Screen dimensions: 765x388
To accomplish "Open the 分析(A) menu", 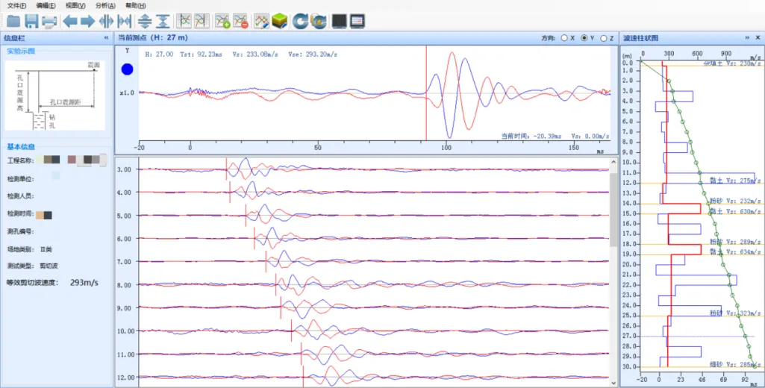I will click(105, 5).
